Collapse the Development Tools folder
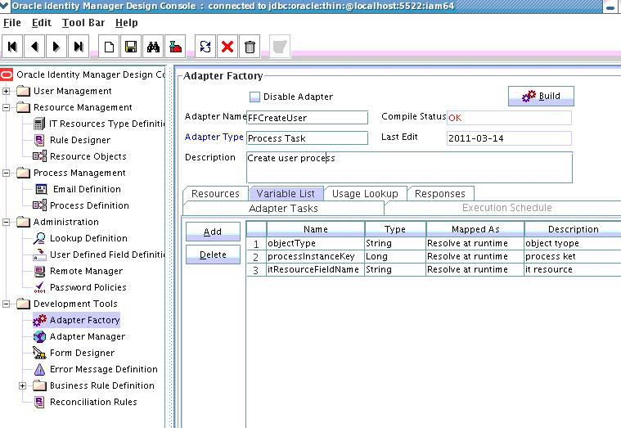Image resolution: width=621 pixels, height=428 pixels. click(x=6, y=304)
